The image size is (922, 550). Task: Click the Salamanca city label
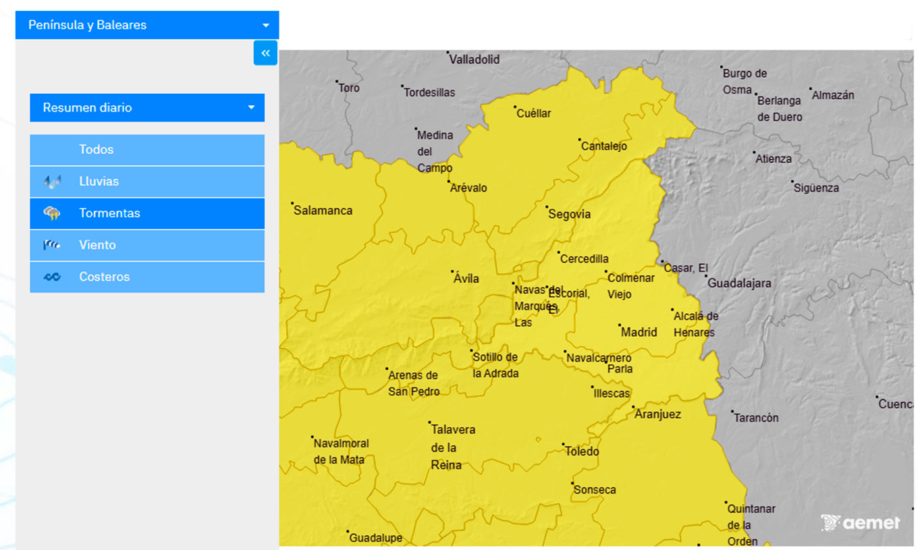pos(323,211)
